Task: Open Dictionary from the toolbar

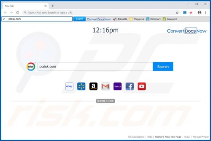Action: (x=153, y=19)
